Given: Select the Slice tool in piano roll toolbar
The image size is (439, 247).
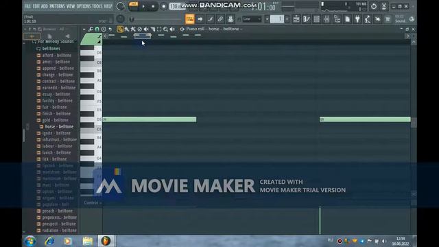Looking at the screenshot, I should point(153,29).
